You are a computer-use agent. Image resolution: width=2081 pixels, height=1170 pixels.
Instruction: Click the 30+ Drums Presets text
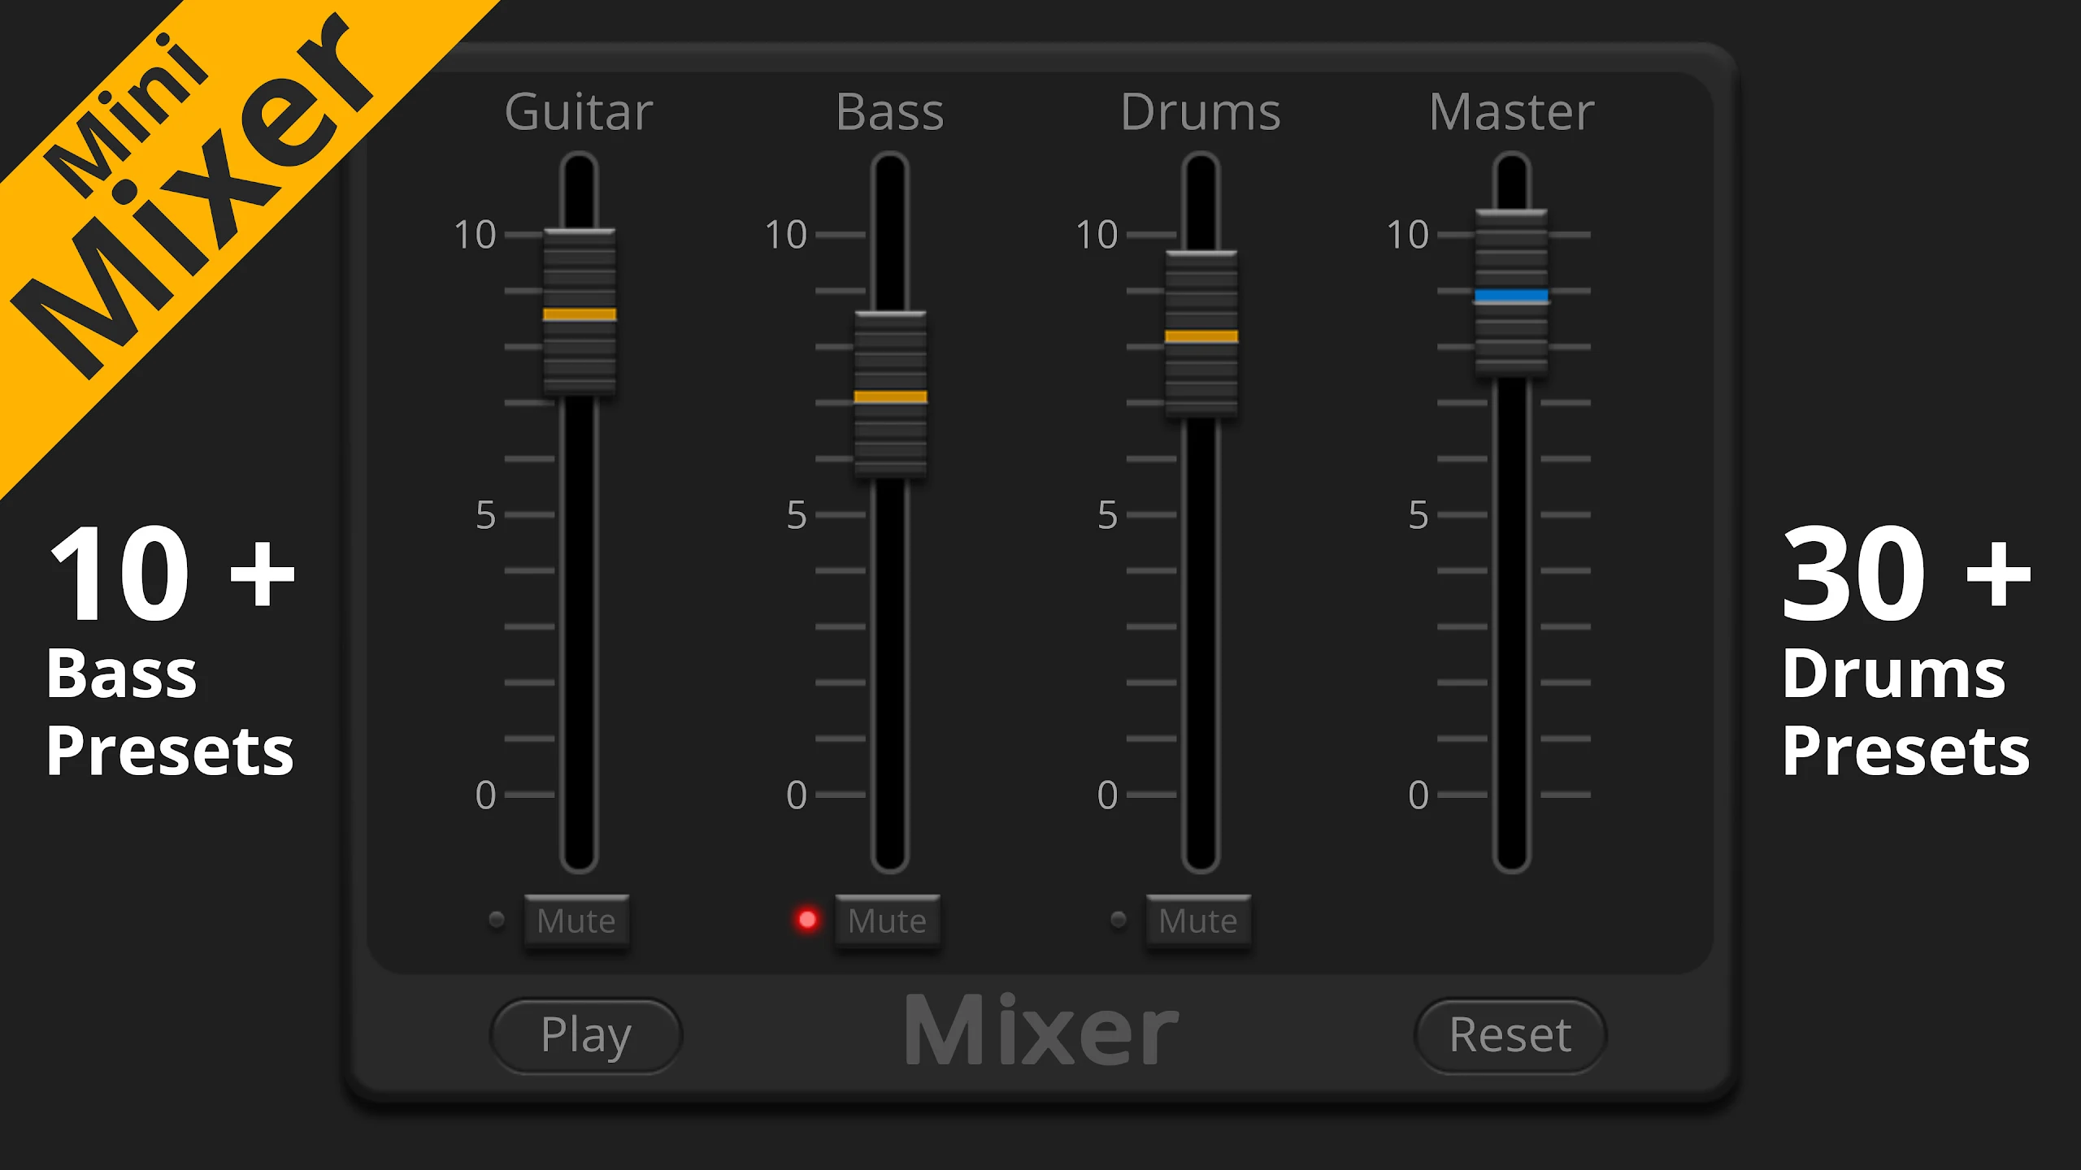pos(1905,652)
